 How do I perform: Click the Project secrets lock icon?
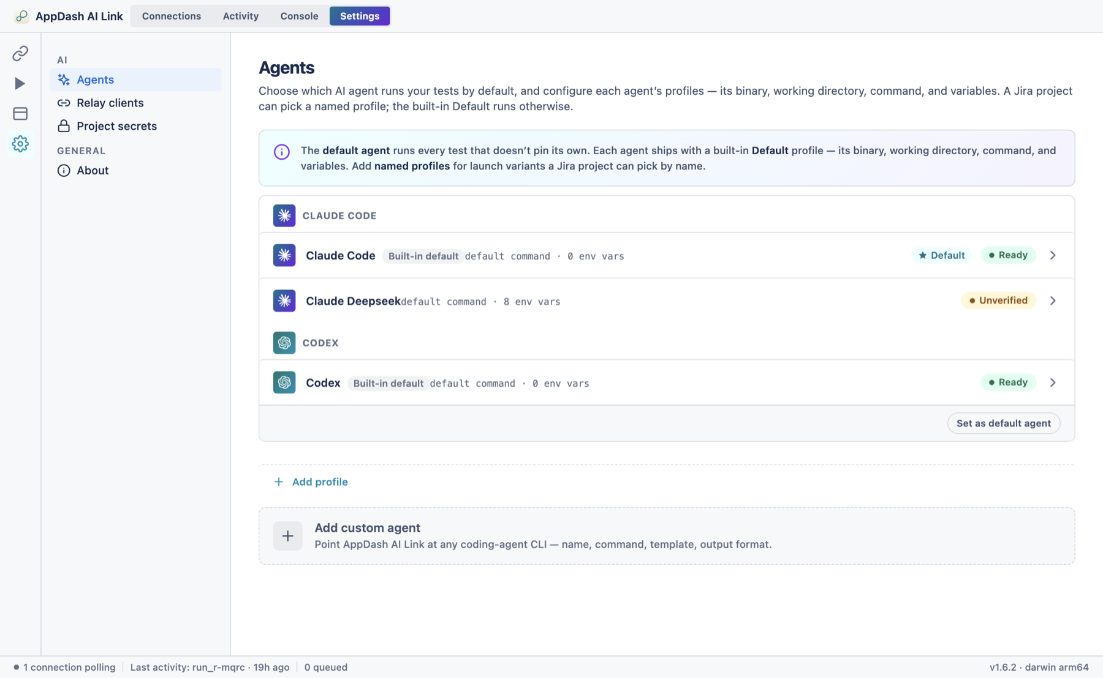(64, 126)
